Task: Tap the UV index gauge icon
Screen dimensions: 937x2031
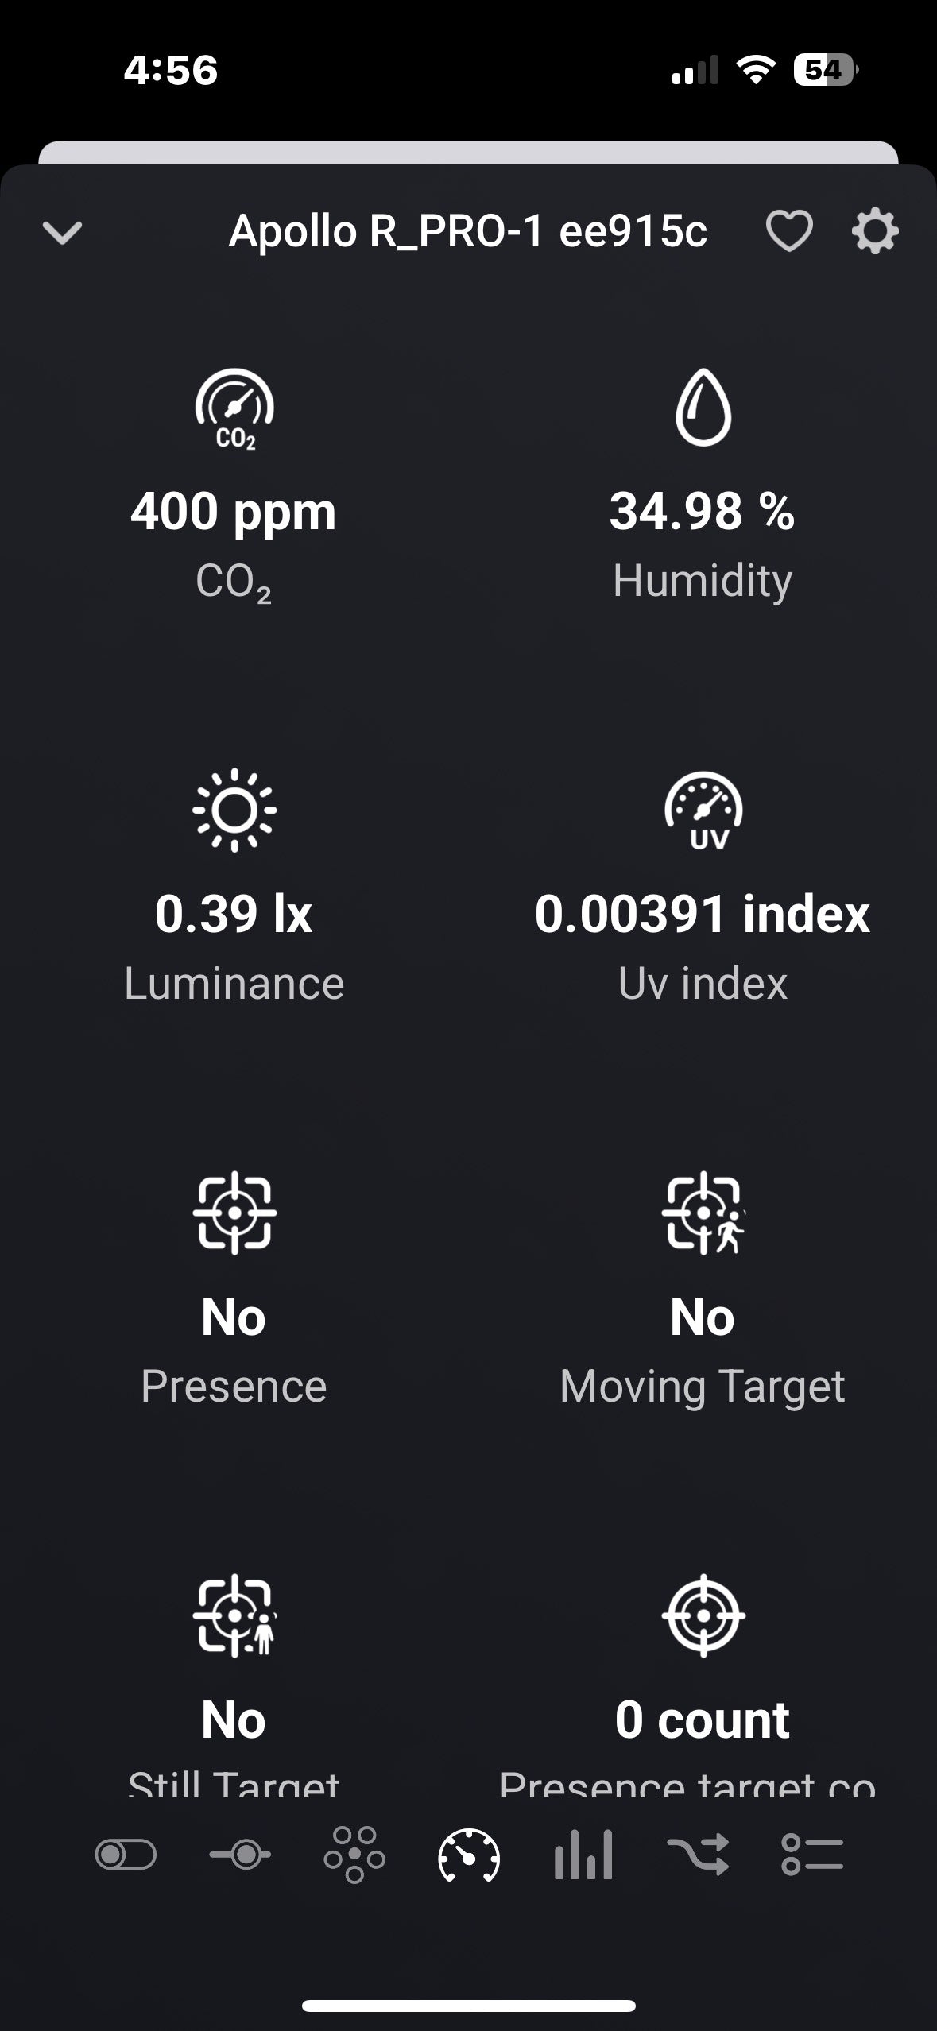Action: tap(703, 810)
